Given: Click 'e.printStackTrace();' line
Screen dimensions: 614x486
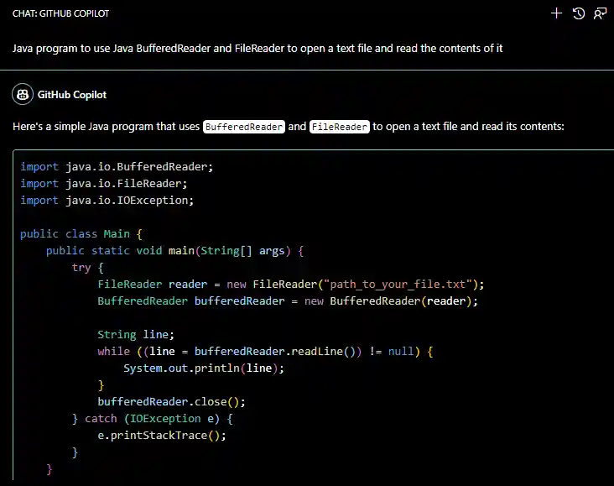Looking at the screenshot, I should pos(162,436).
